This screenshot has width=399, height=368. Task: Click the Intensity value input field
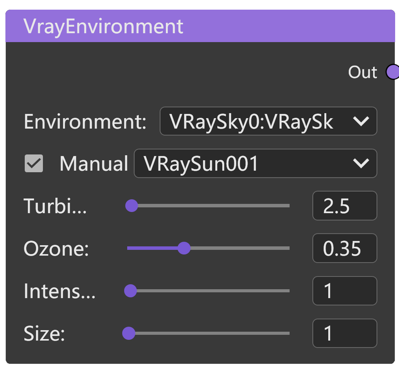(x=344, y=291)
